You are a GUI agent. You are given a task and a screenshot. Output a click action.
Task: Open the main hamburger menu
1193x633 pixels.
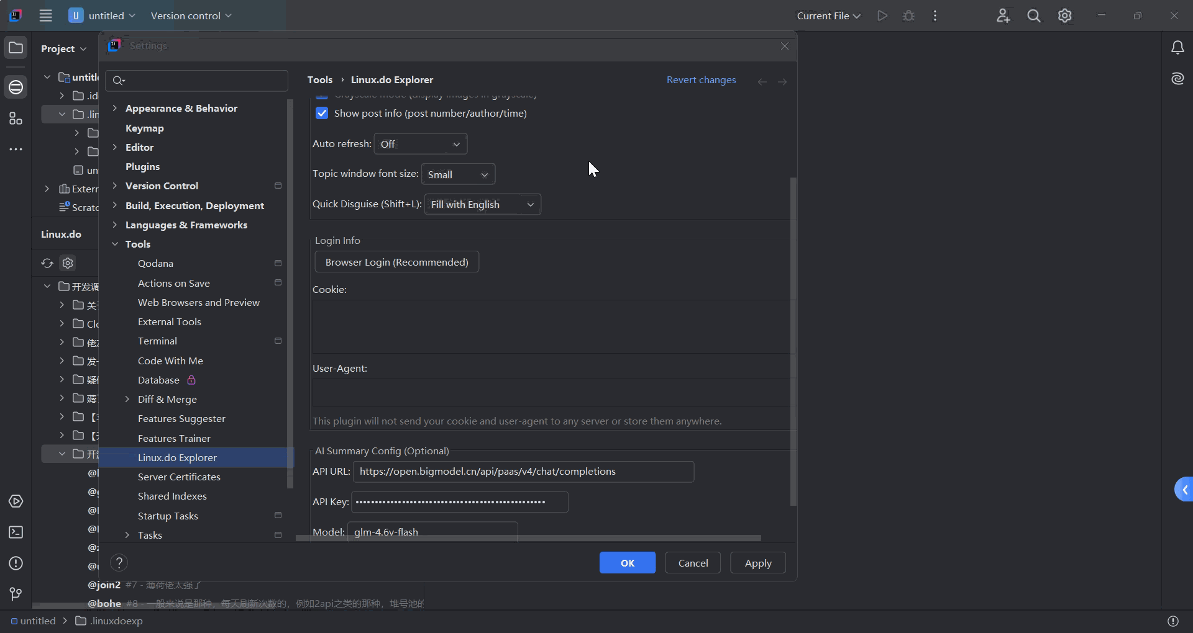45,16
